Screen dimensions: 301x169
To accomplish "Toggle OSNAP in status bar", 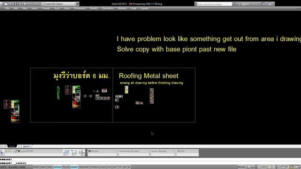I will tap(74, 167).
